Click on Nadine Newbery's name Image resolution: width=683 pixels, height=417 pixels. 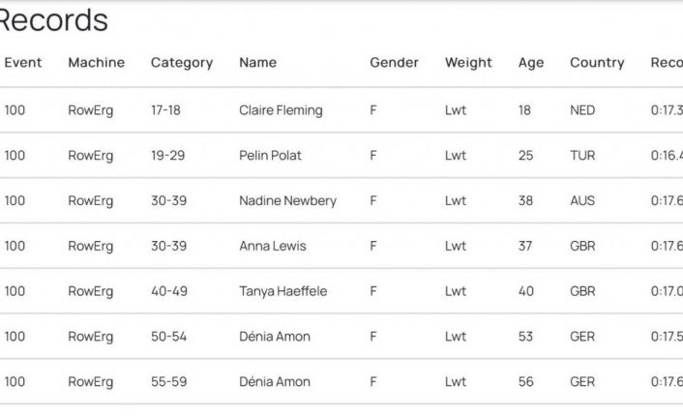(x=287, y=201)
